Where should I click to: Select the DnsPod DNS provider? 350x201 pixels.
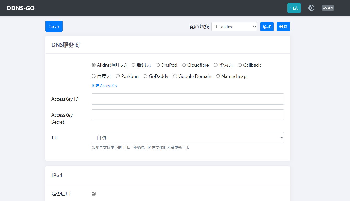(x=158, y=65)
